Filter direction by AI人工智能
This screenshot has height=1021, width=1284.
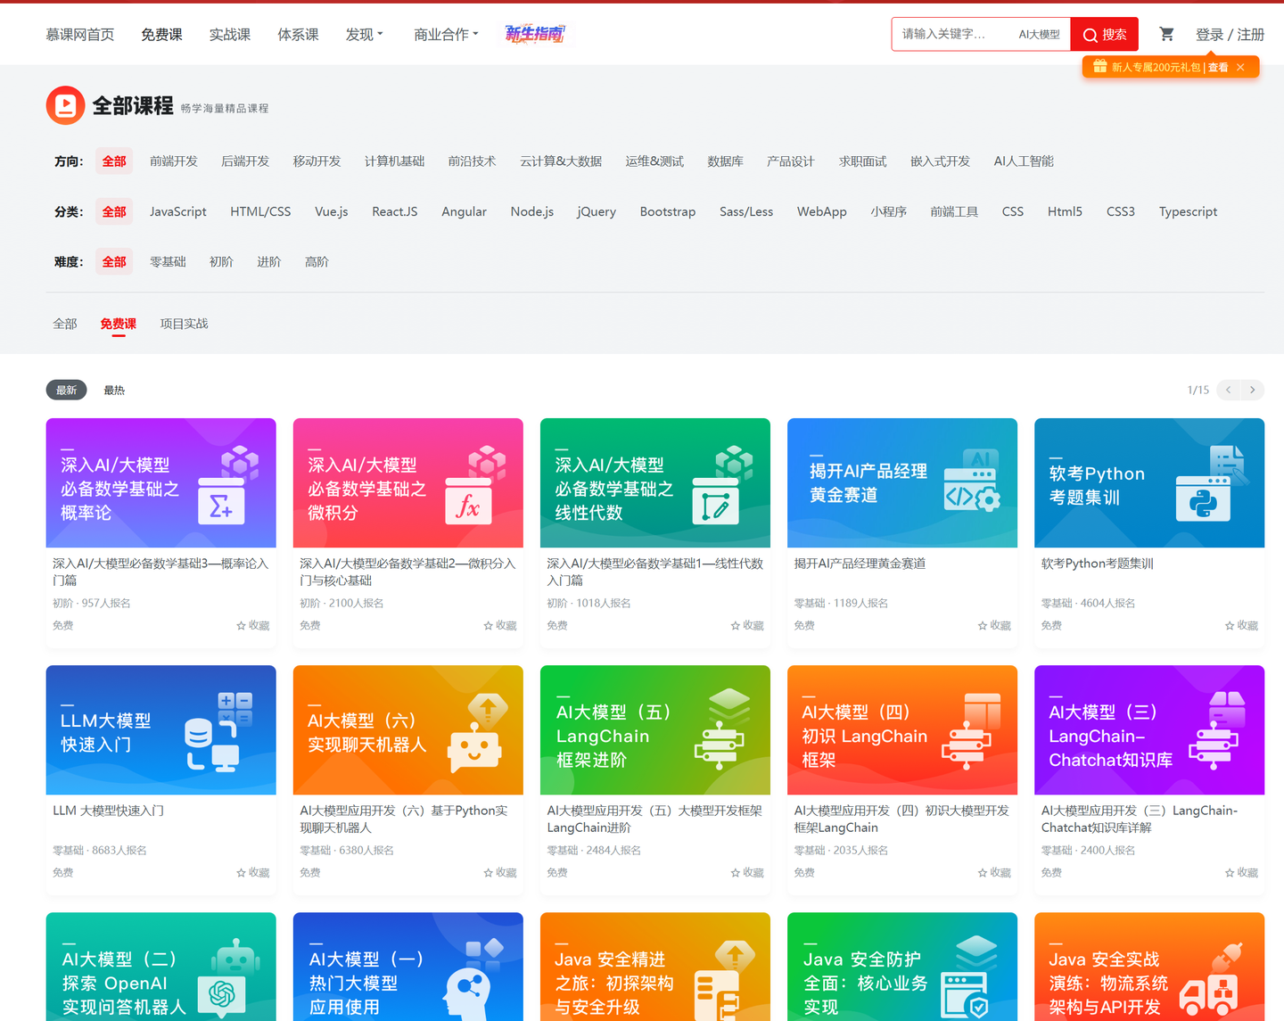[1024, 161]
